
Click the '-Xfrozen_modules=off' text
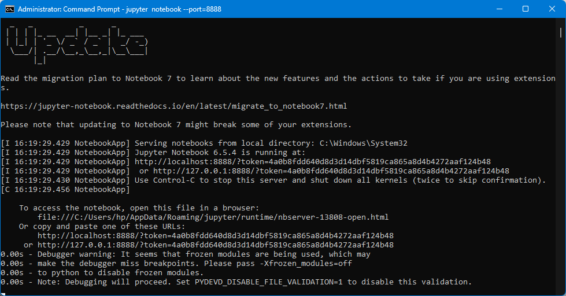pyautogui.click(x=306, y=264)
